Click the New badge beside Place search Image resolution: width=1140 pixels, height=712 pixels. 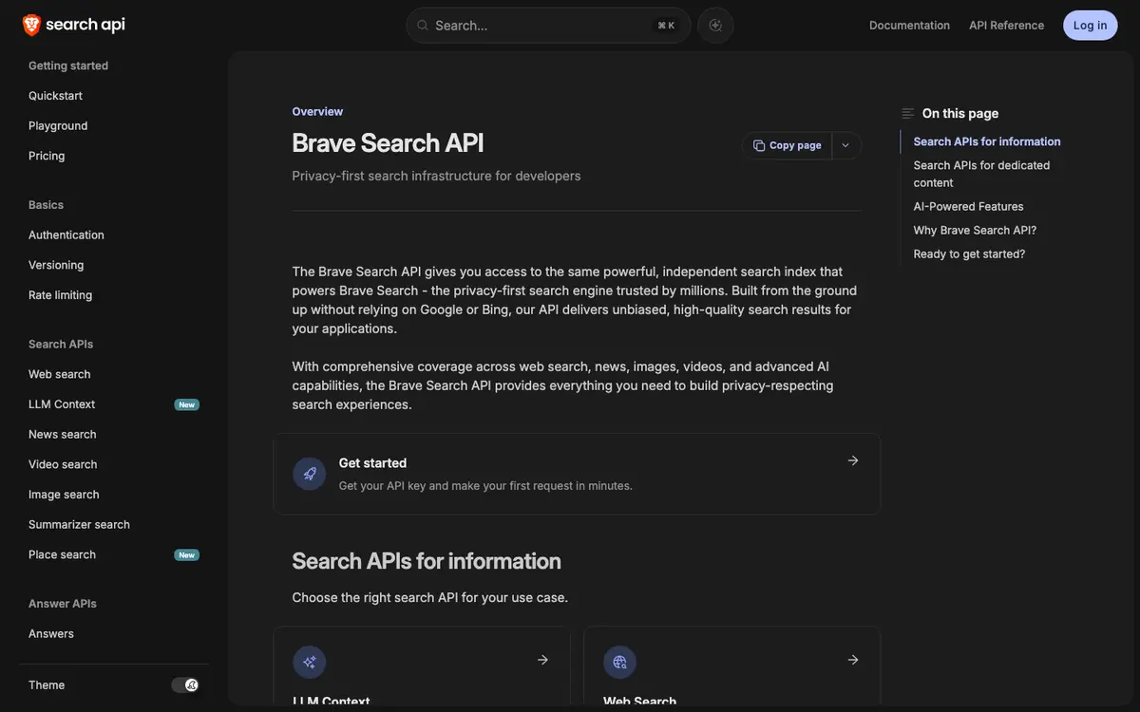[x=187, y=554]
